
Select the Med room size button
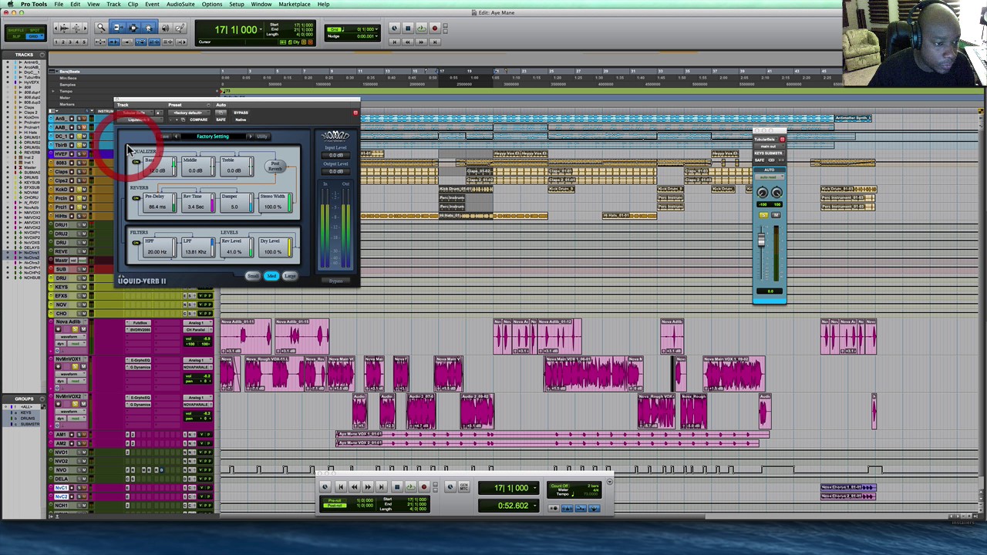pyautogui.click(x=271, y=276)
